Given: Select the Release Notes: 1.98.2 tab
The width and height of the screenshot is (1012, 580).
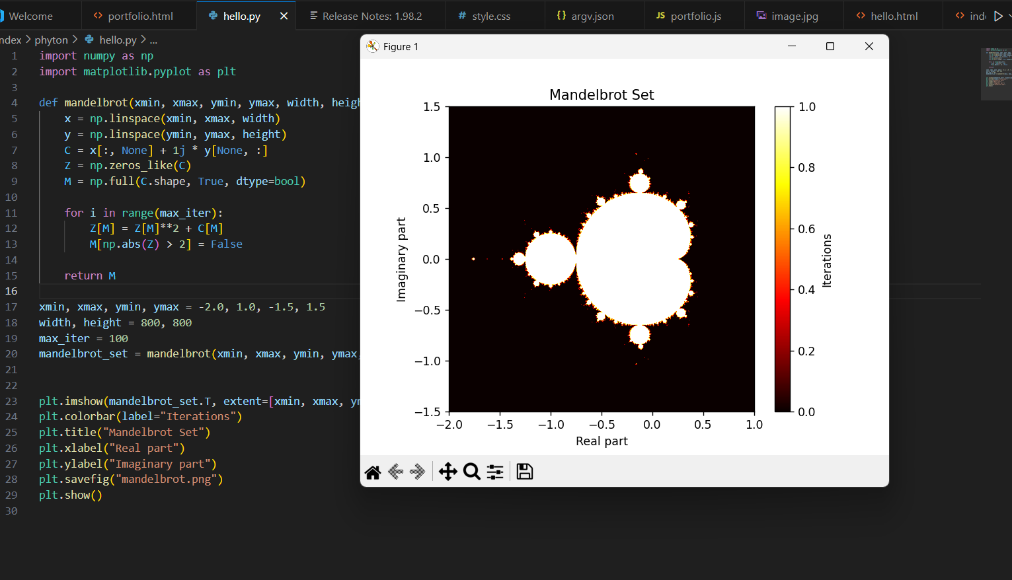Looking at the screenshot, I should coord(371,16).
